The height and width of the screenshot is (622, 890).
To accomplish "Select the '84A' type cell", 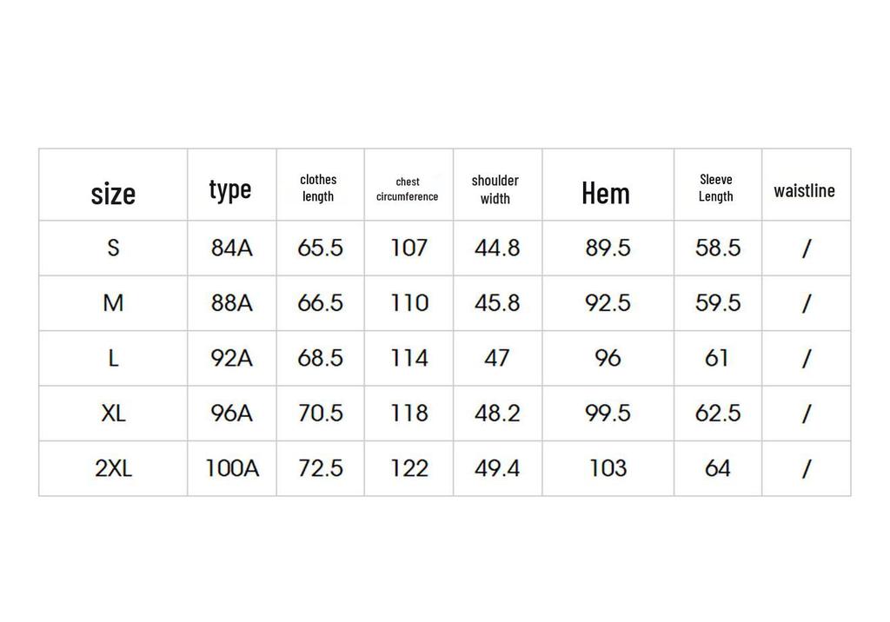I will point(231,248).
